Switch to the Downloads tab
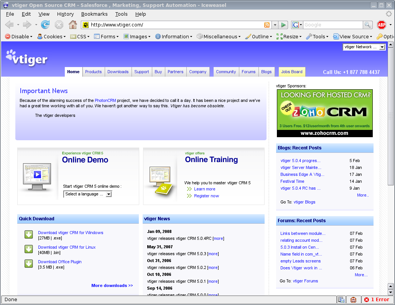Image resolution: width=395 pixels, height=305 pixels. pyautogui.click(x=118, y=72)
